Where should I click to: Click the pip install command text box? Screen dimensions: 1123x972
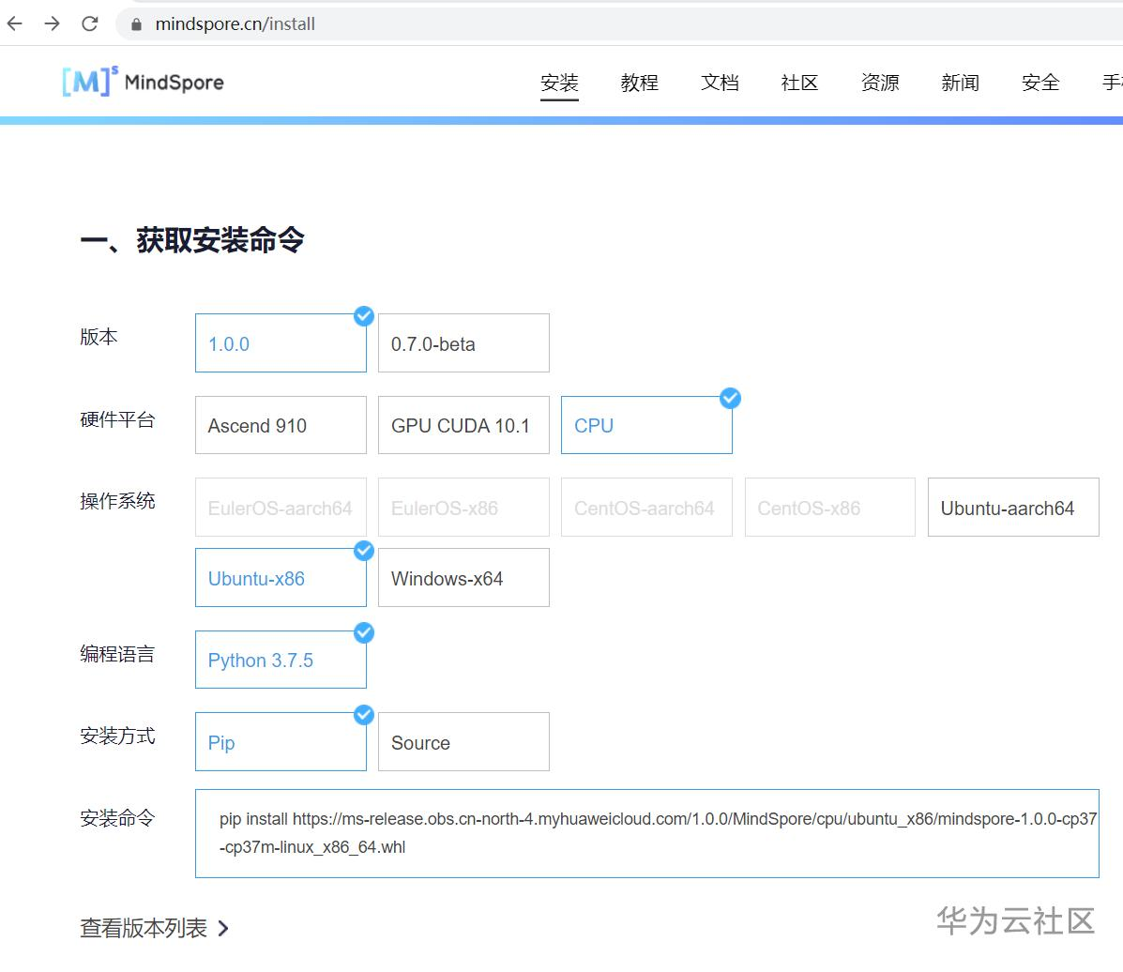tap(646, 834)
